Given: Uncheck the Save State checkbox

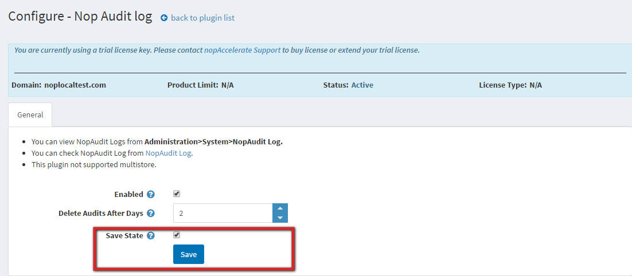Looking at the screenshot, I should 177,235.
